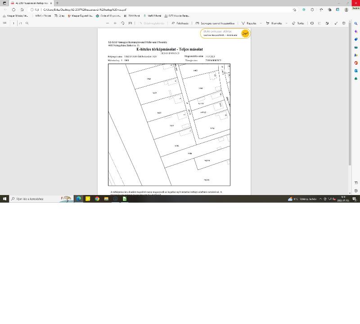This screenshot has height=324, width=360.
Task: Click the electronic signature badge on the PDF
Action: (225, 33)
